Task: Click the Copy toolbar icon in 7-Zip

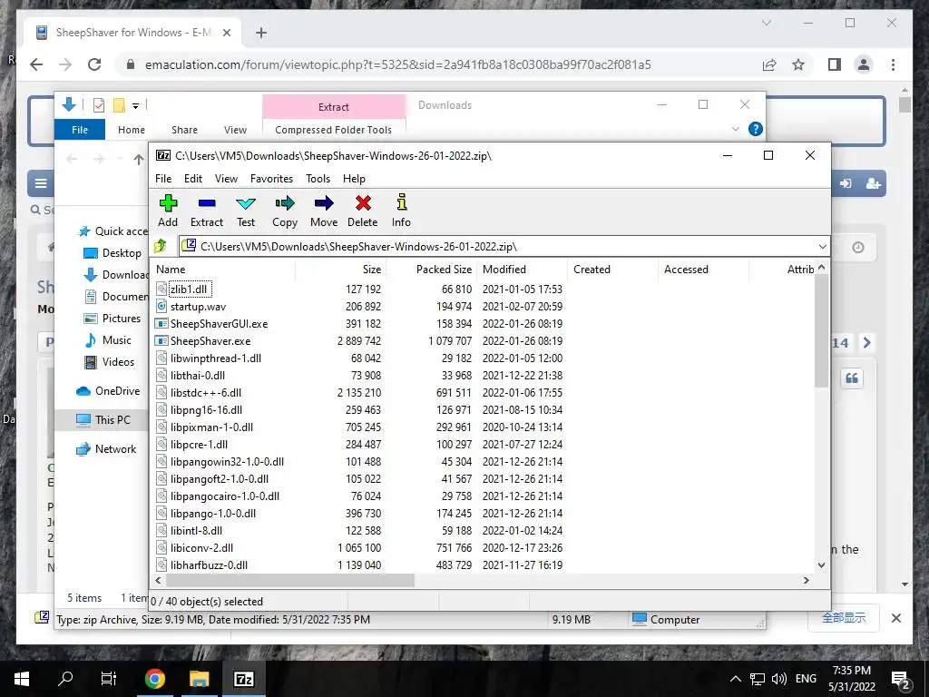Action: [285, 211]
